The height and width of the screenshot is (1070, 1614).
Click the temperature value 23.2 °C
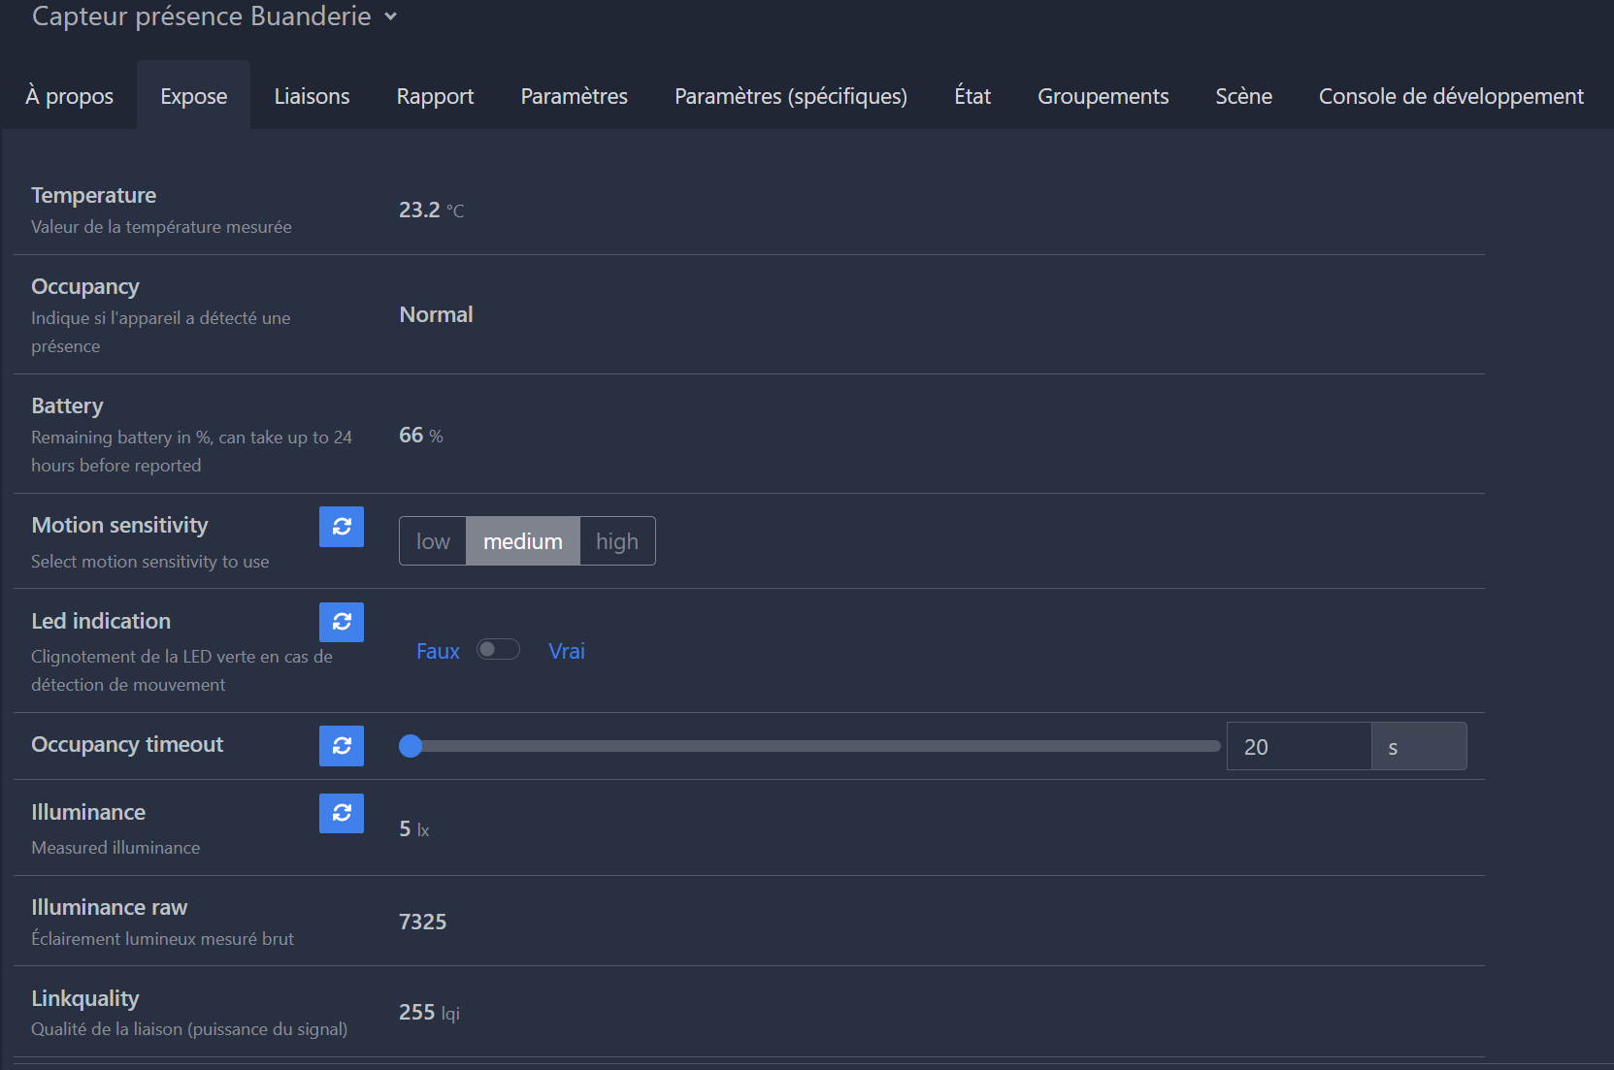click(431, 210)
